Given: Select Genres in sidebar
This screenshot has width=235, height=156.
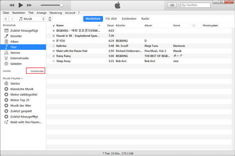Looking at the screenshot, I should (23, 53).
